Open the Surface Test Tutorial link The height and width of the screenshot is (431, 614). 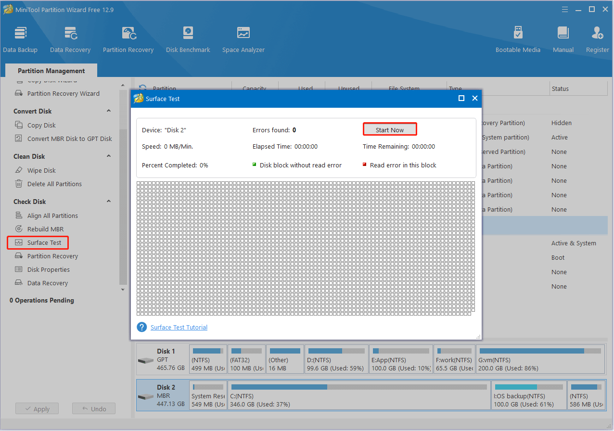pos(179,327)
